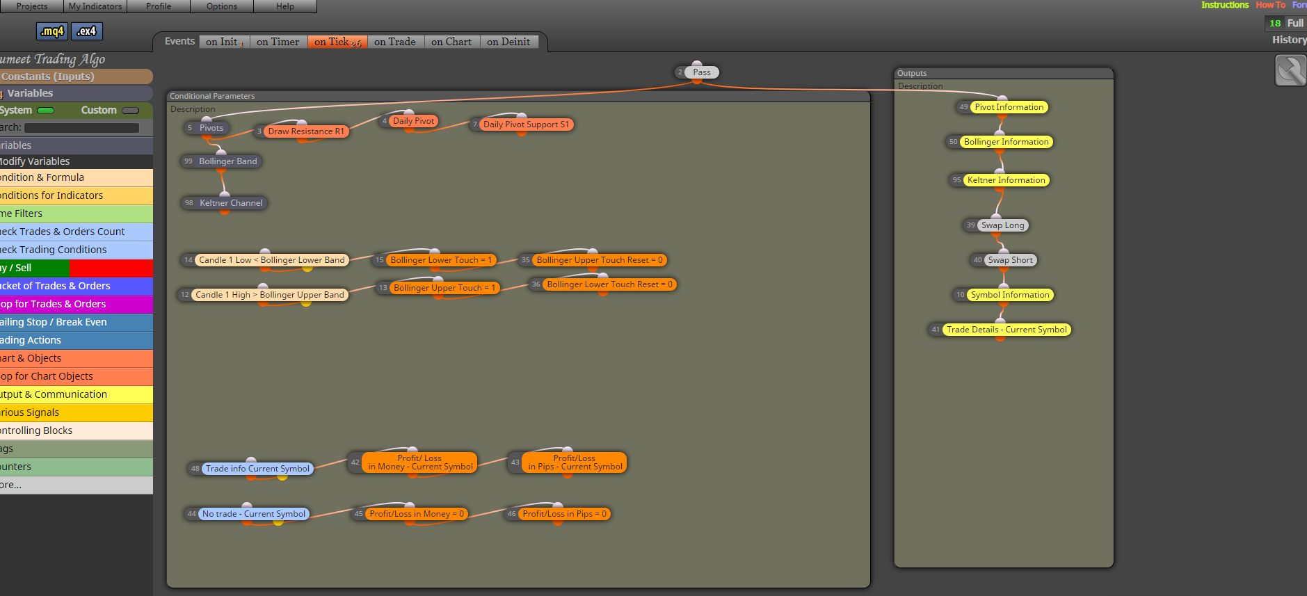The height and width of the screenshot is (596, 1307).
Task: Switch to the on Trade tab
Action: pos(395,42)
